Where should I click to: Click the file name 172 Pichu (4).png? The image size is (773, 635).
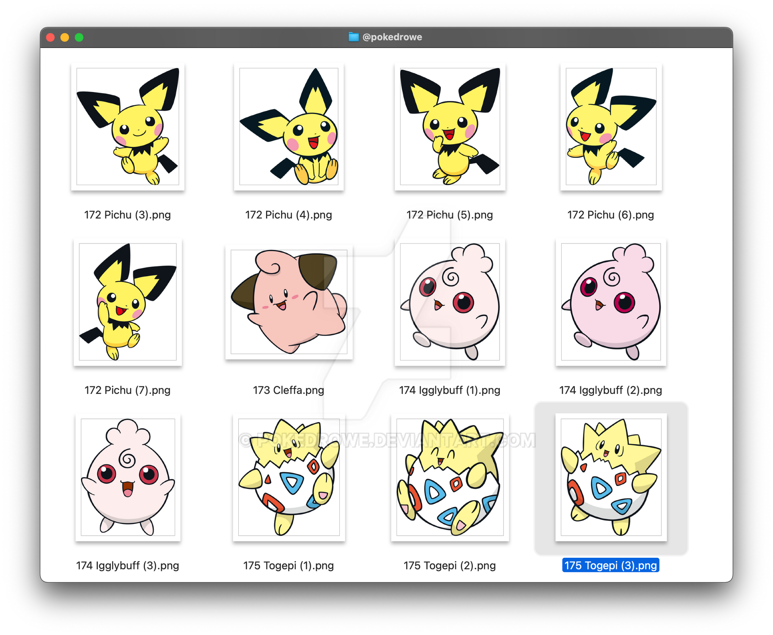click(289, 215)
